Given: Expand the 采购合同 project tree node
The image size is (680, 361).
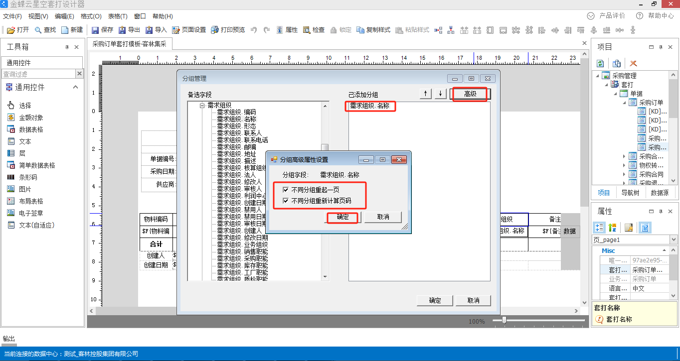Looking at the screenshot, I should [x=624, y=174].
